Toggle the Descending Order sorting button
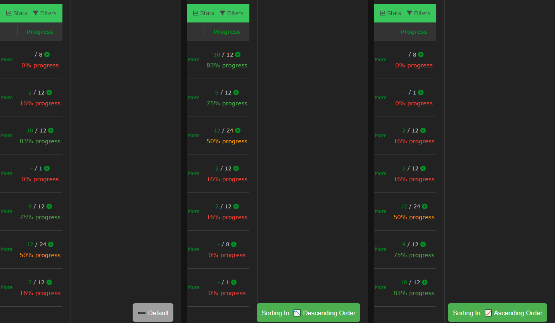Screen dimensions: 555x323 coord(308,313)
